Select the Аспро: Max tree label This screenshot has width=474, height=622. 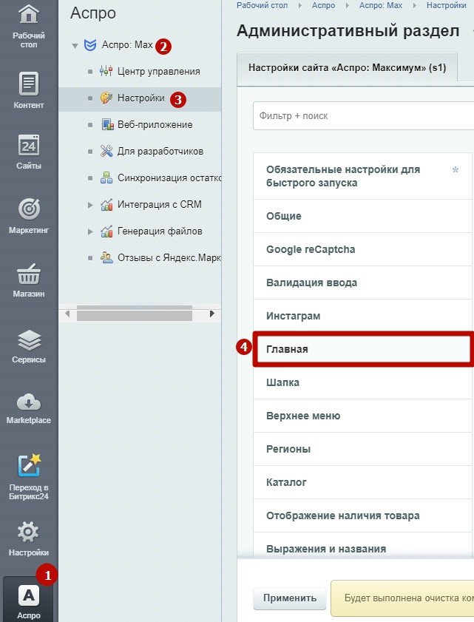point(127,45)
